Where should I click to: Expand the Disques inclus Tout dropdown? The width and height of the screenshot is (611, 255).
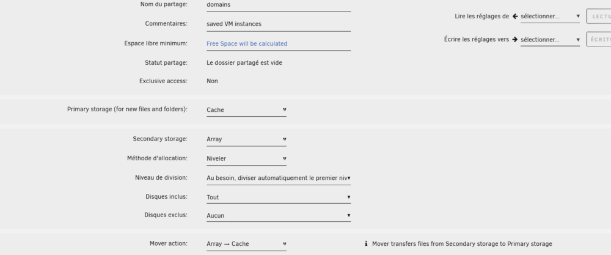tap(279, 198)
